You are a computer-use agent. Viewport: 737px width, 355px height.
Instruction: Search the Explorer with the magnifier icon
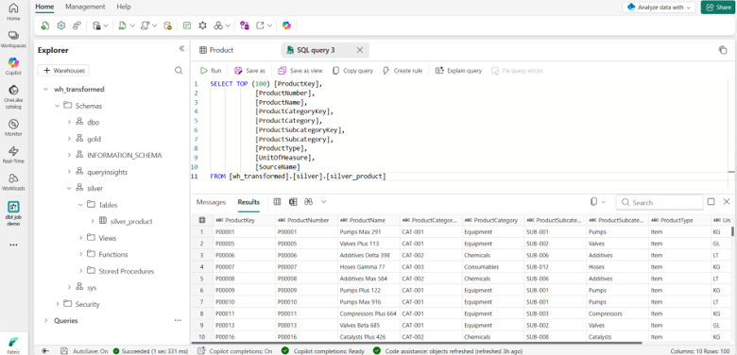[x=179, y=71]
